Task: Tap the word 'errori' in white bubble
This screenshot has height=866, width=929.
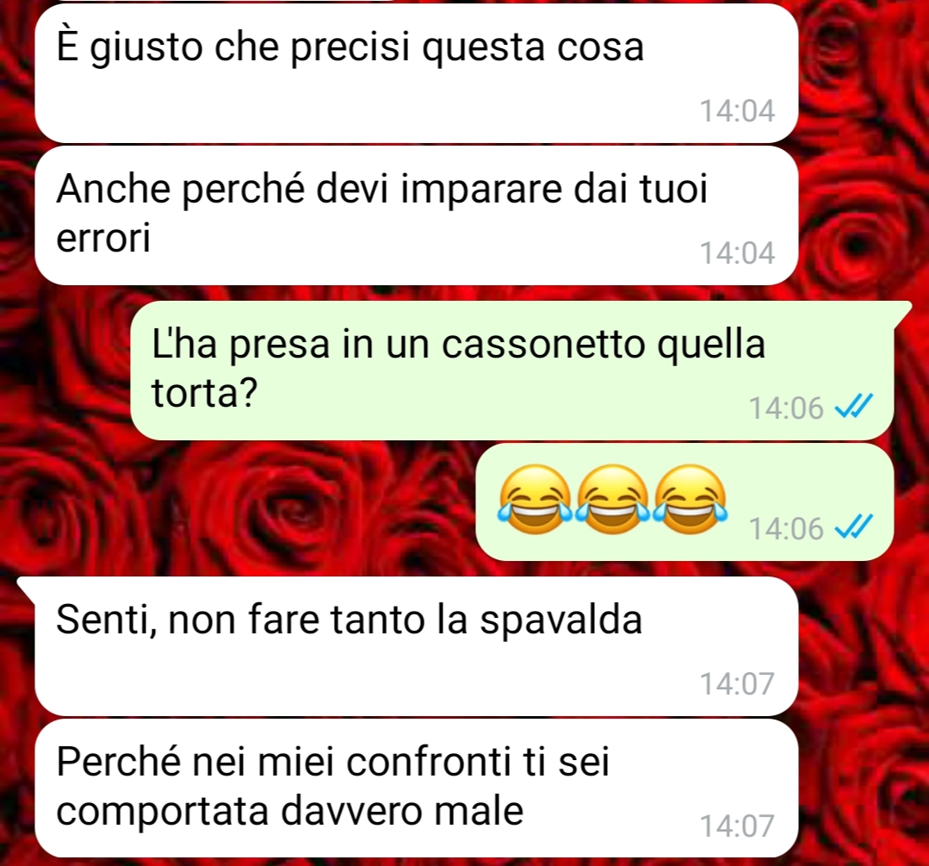Action: click(x=103, y=238)
